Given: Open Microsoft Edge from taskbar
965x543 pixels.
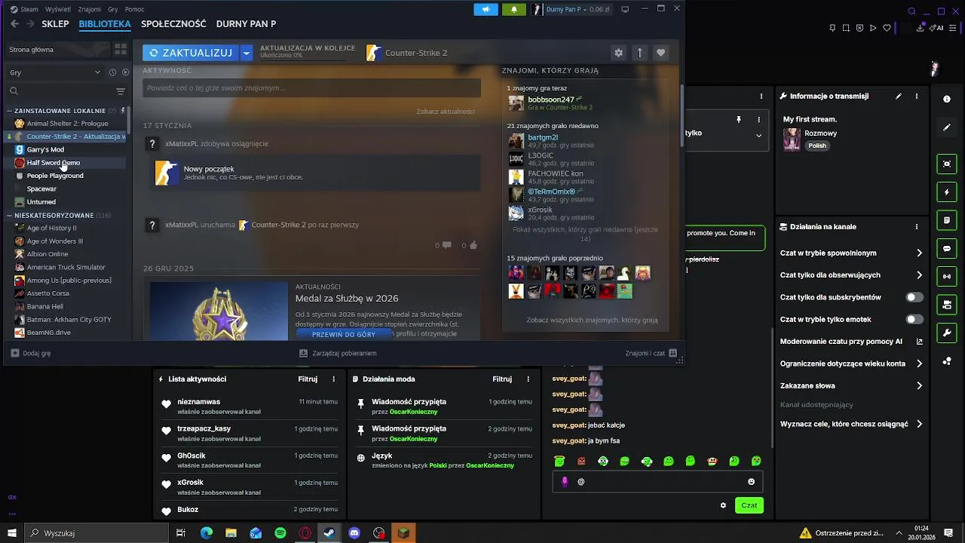Looking at the screenshot, I should 207,533.
